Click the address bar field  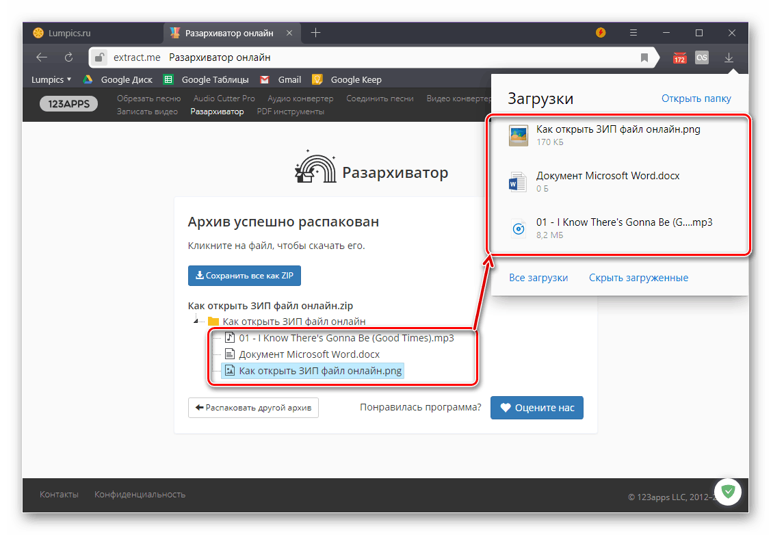pyautogui.click(x=374, y=57)
